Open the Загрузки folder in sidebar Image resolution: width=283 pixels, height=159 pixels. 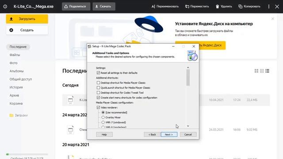pos(19,115)
